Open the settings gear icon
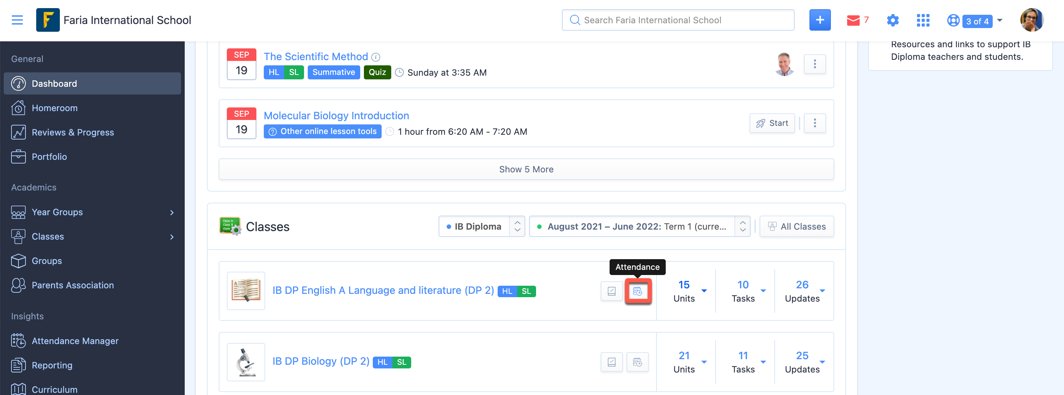 (x=893, y=20)
